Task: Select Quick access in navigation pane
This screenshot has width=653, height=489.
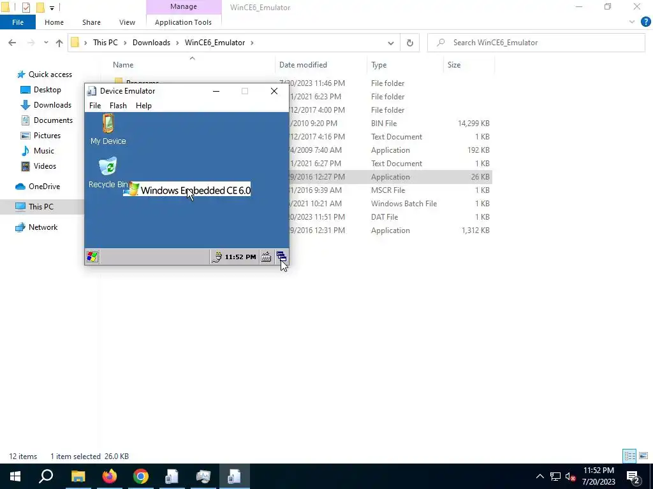Action: pos(44,74)
